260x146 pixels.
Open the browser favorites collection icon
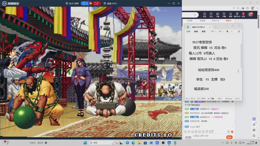click(x=248, y=8)
